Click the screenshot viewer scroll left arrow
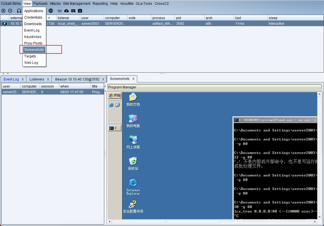The height and width of the screenshot is (226, 324). (x=110, y=221)
